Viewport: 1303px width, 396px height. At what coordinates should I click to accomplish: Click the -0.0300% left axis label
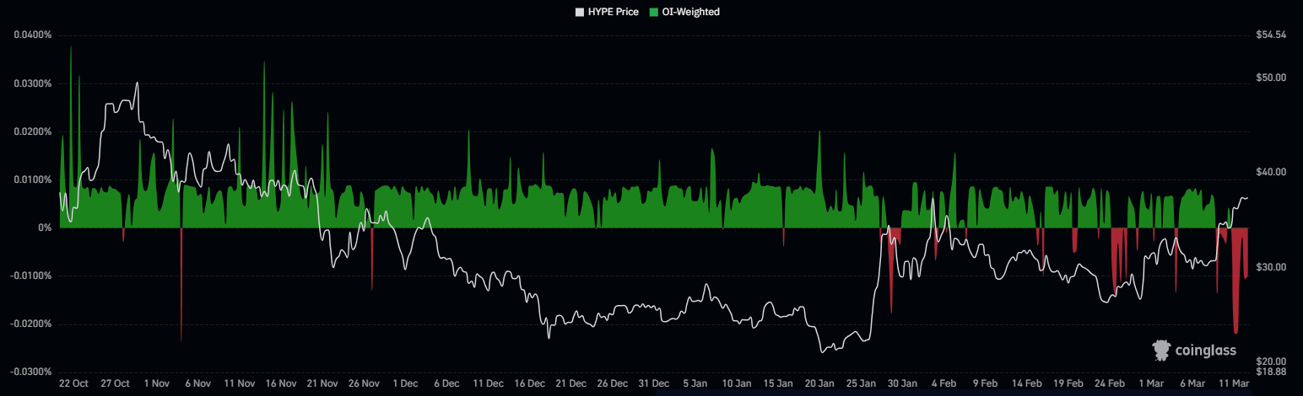click(x=31, y=372)
